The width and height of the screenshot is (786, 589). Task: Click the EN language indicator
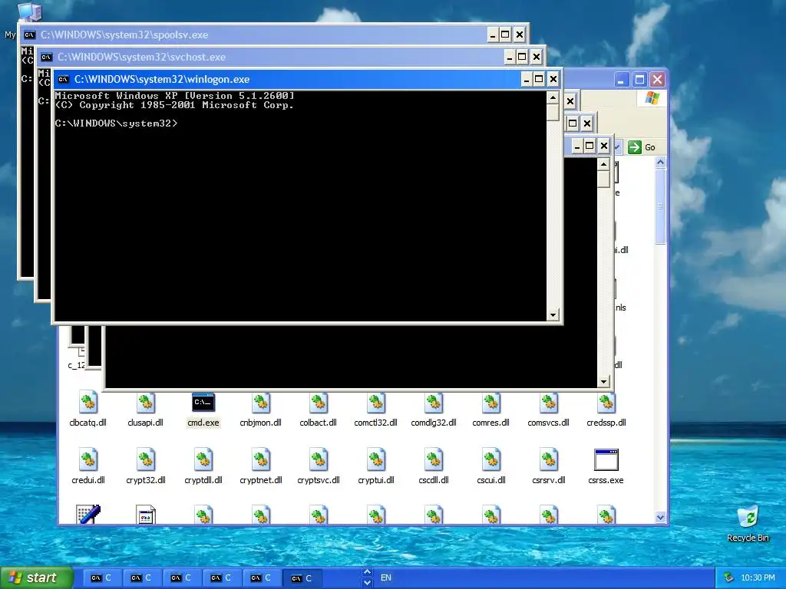[x=385, y=577]
